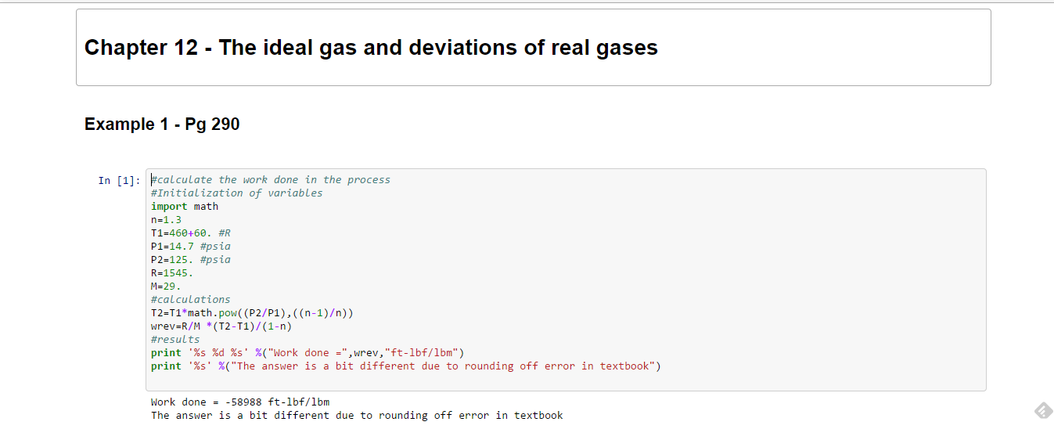This screenshot has width=1054, height=429.
Task: Click the Feedly icon in bottom-right corner
Action: [x=1041, y=411]
